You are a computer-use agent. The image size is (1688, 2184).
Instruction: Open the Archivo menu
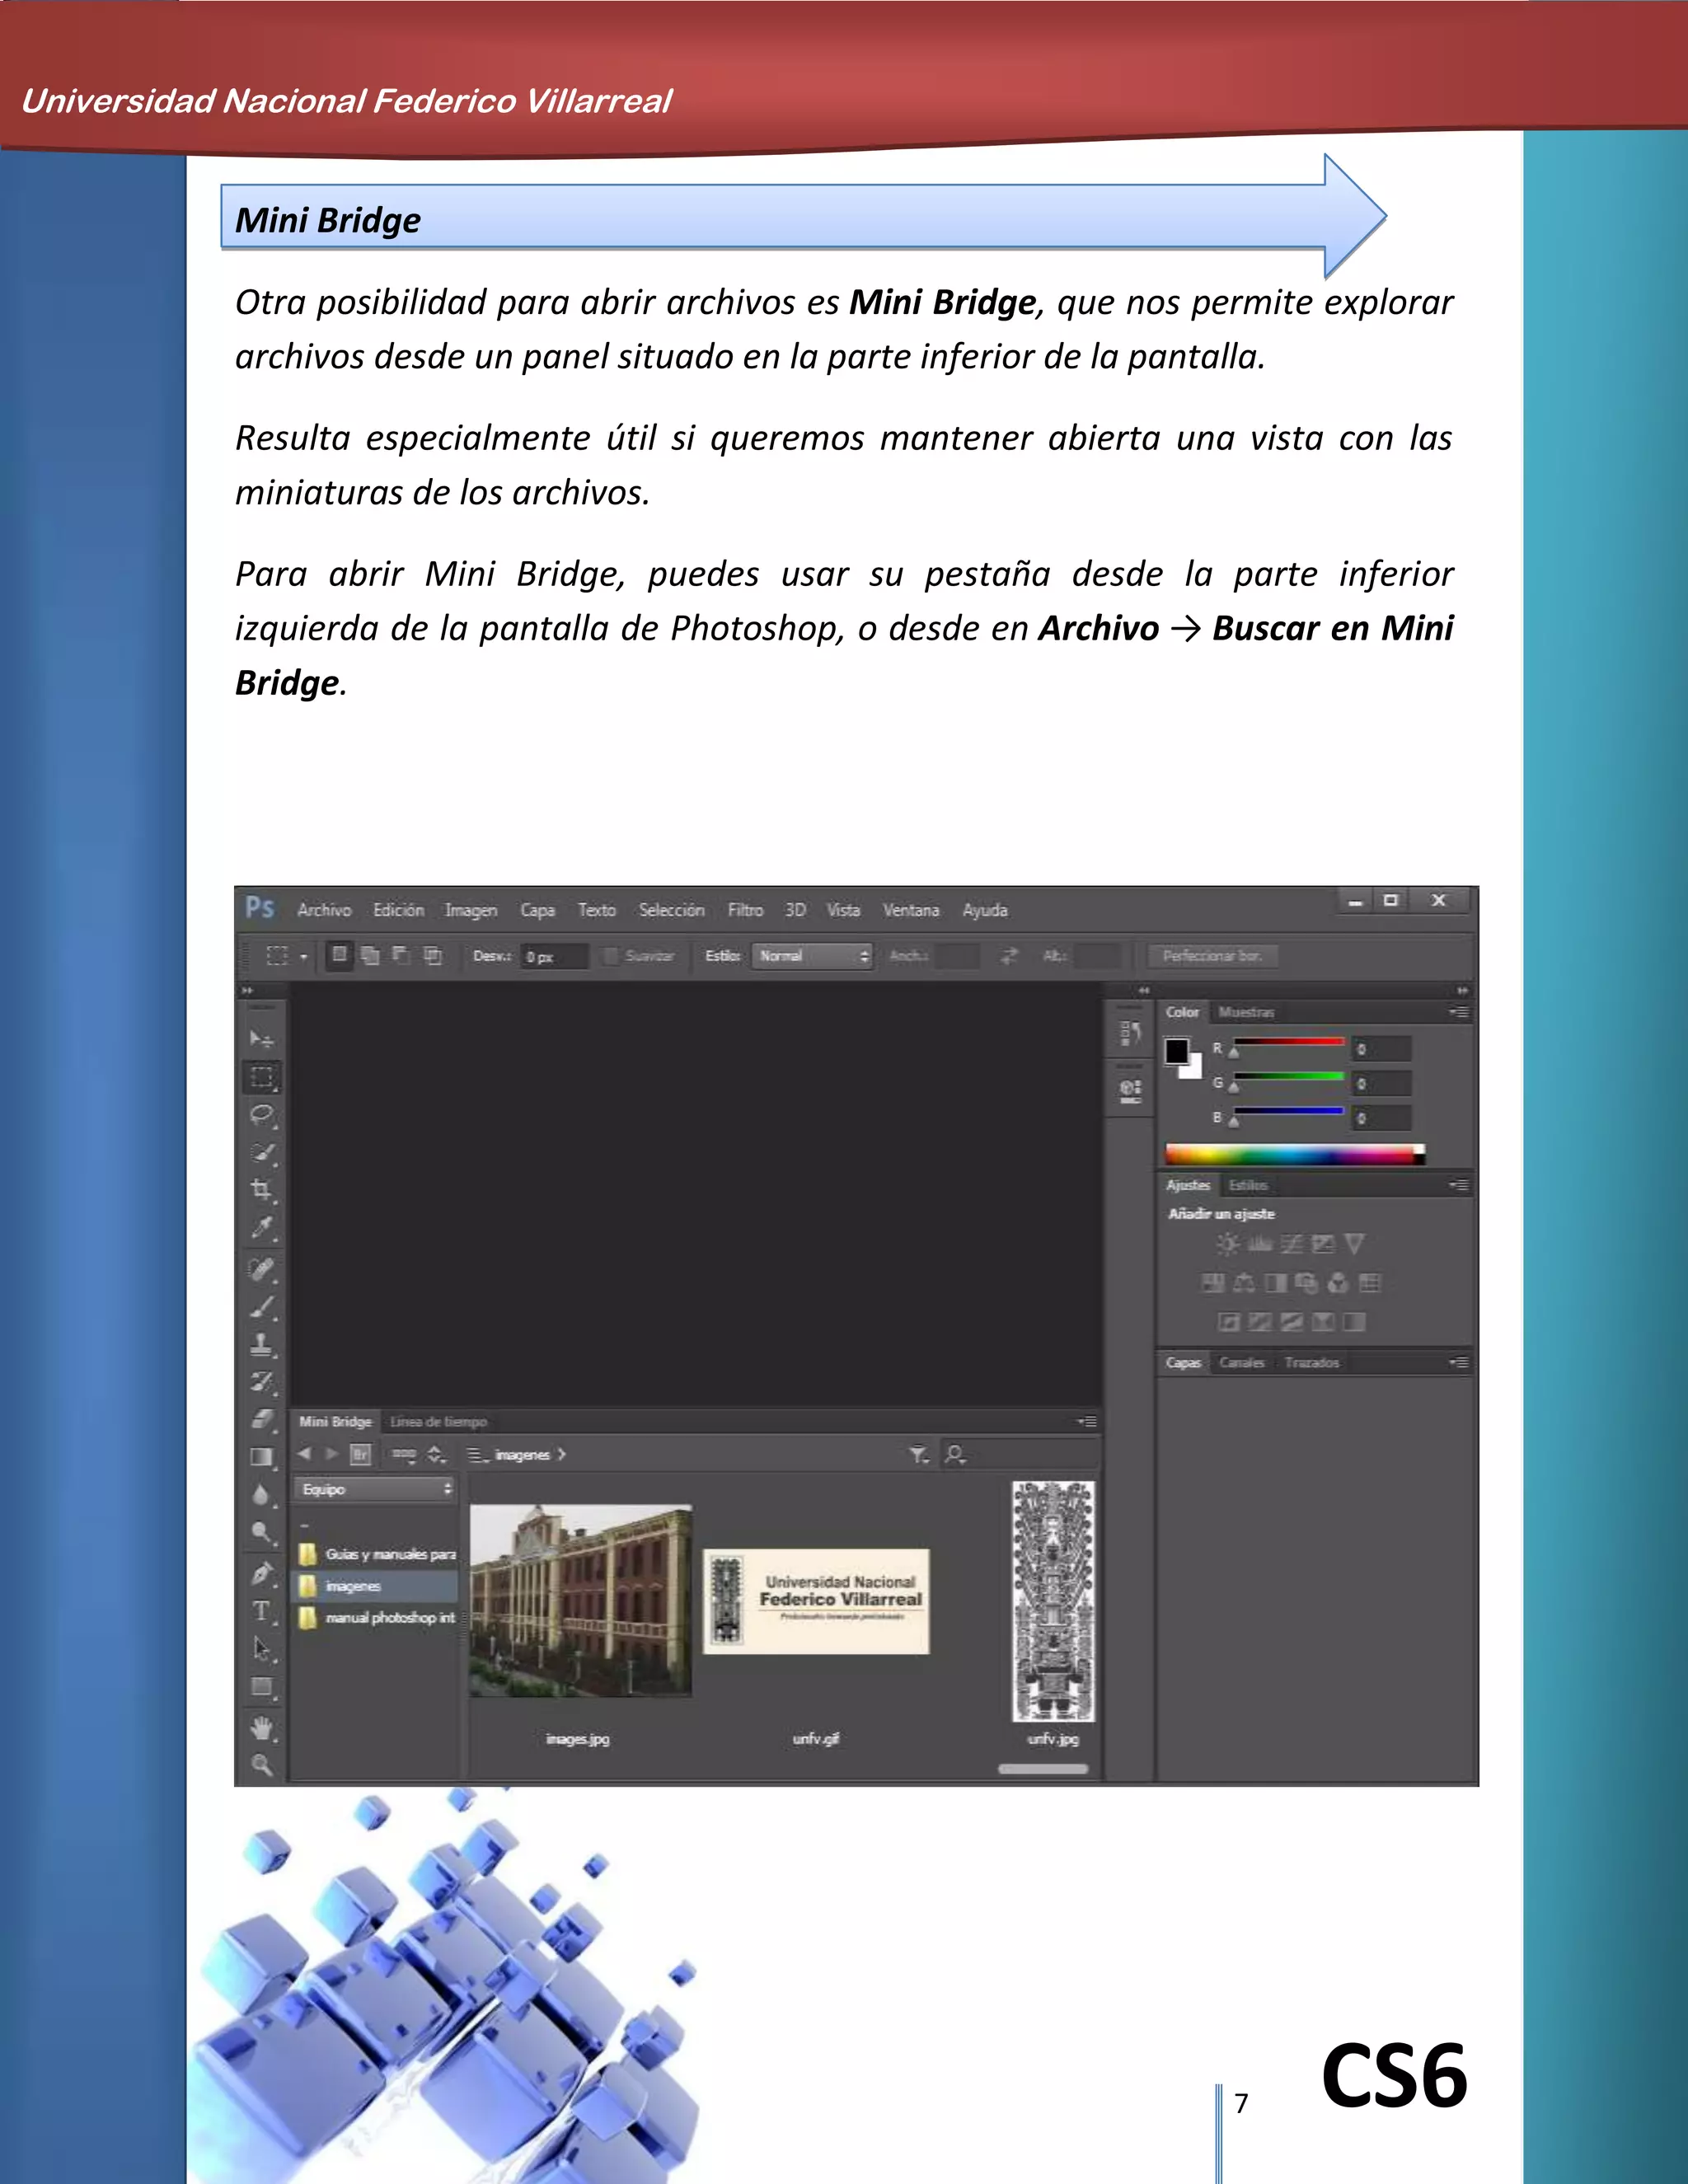point(324,910)
